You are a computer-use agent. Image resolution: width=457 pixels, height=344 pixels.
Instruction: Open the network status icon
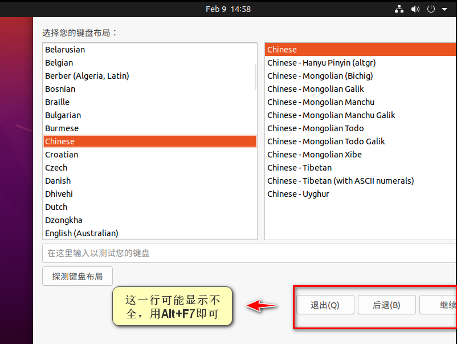tap(399, 9)
